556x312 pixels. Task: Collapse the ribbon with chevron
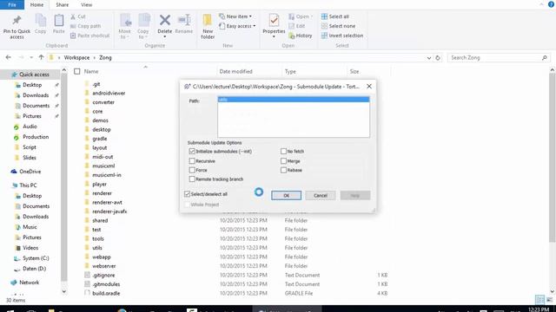[541, 4]
